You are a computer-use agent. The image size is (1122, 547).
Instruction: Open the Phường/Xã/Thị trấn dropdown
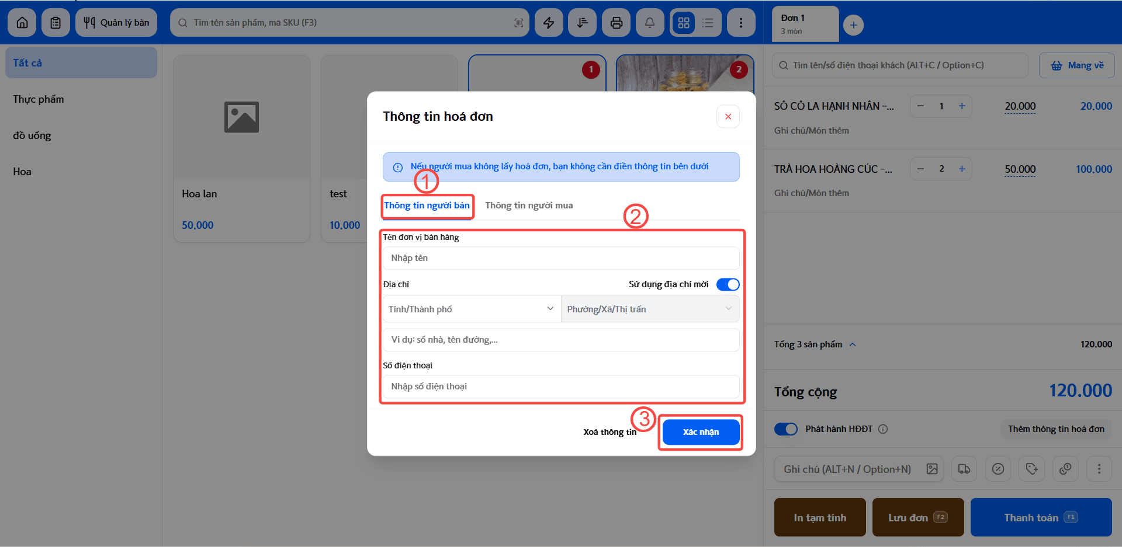pos(650,309)
